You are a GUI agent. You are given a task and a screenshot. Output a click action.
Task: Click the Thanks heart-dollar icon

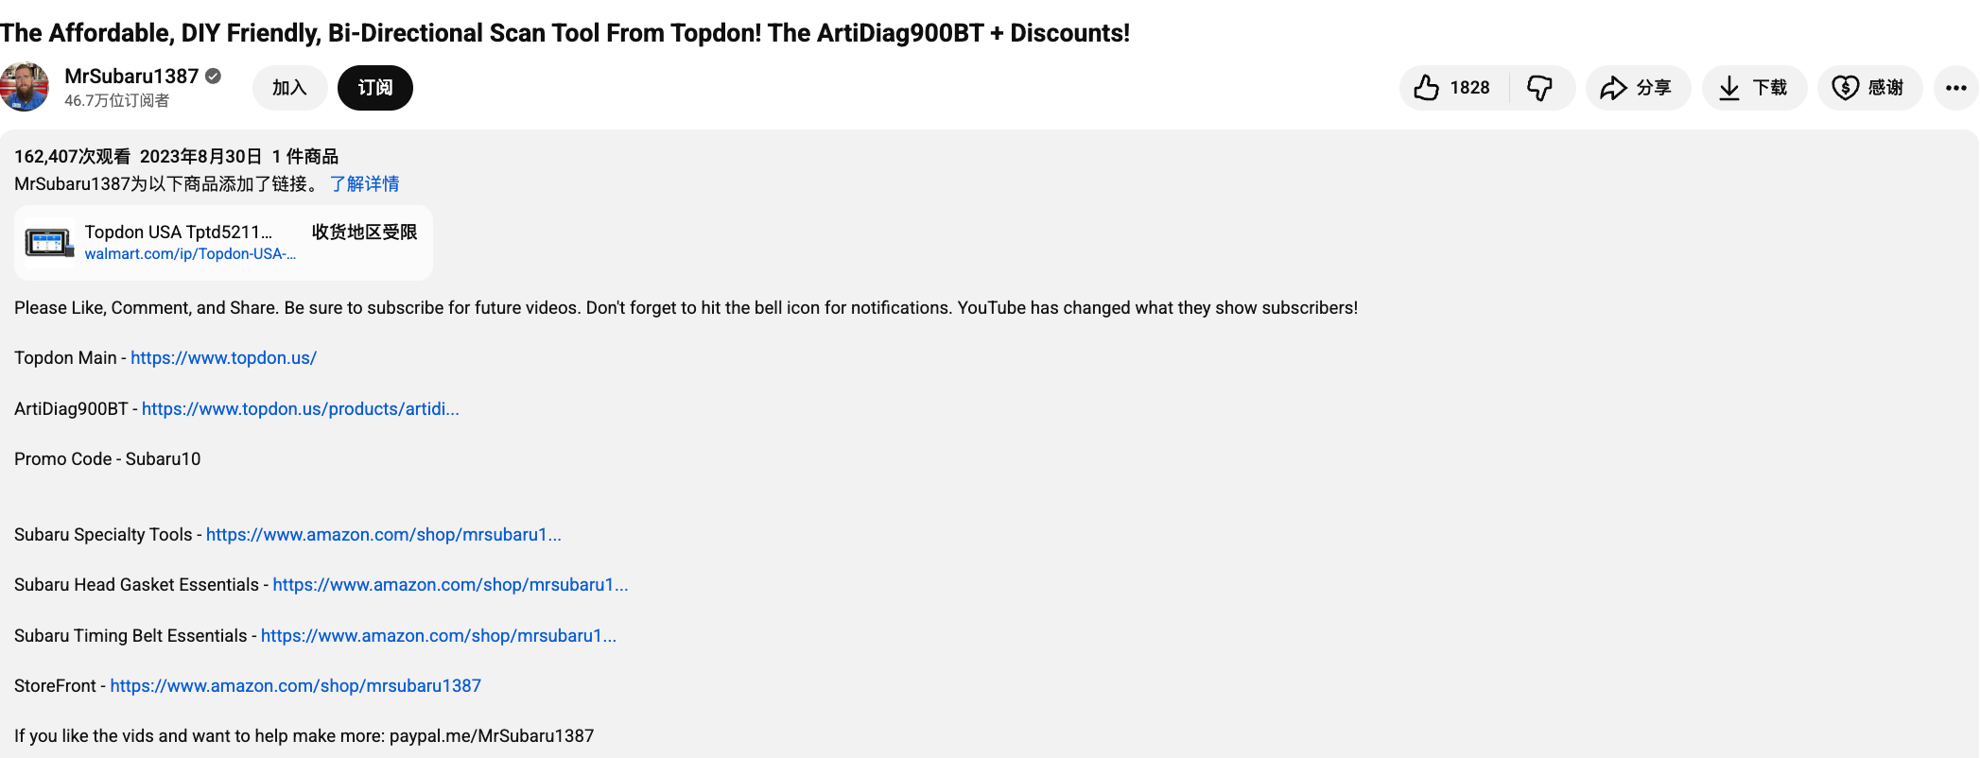(x=1845, y=88)
